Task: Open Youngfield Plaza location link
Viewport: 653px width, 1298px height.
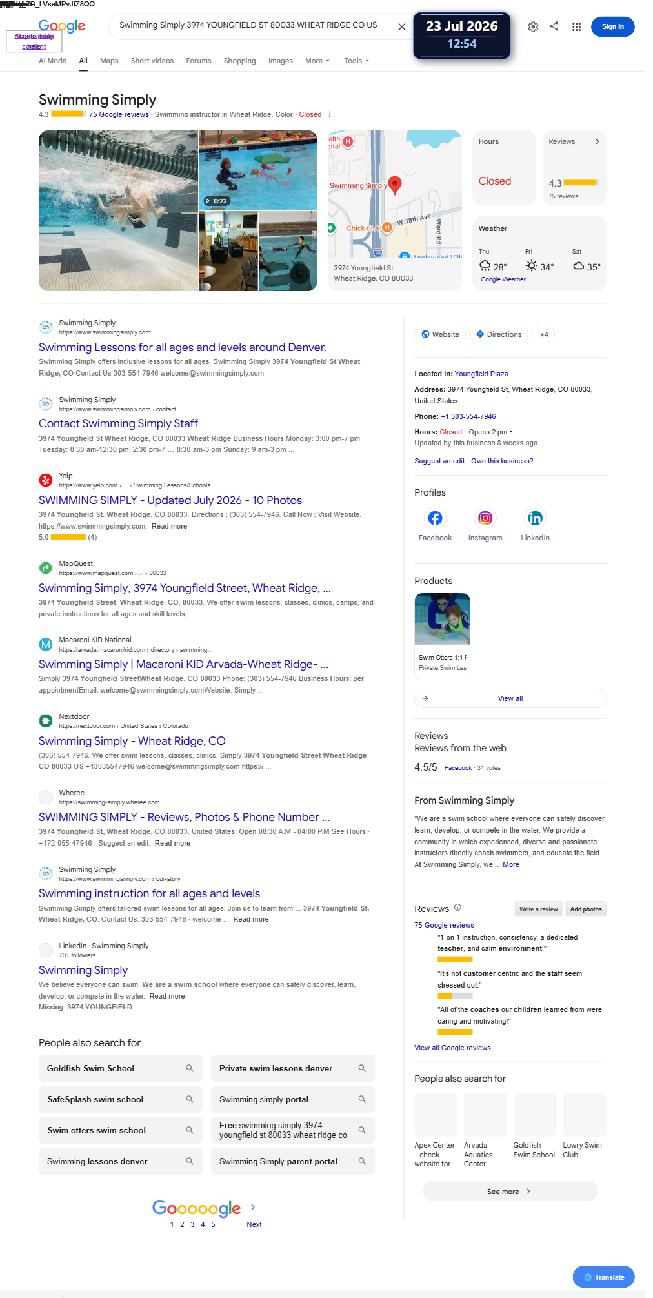Action: [x=481, y=374]
